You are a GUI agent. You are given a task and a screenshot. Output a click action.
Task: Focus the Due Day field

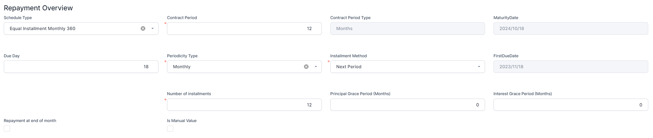[81, 67]
